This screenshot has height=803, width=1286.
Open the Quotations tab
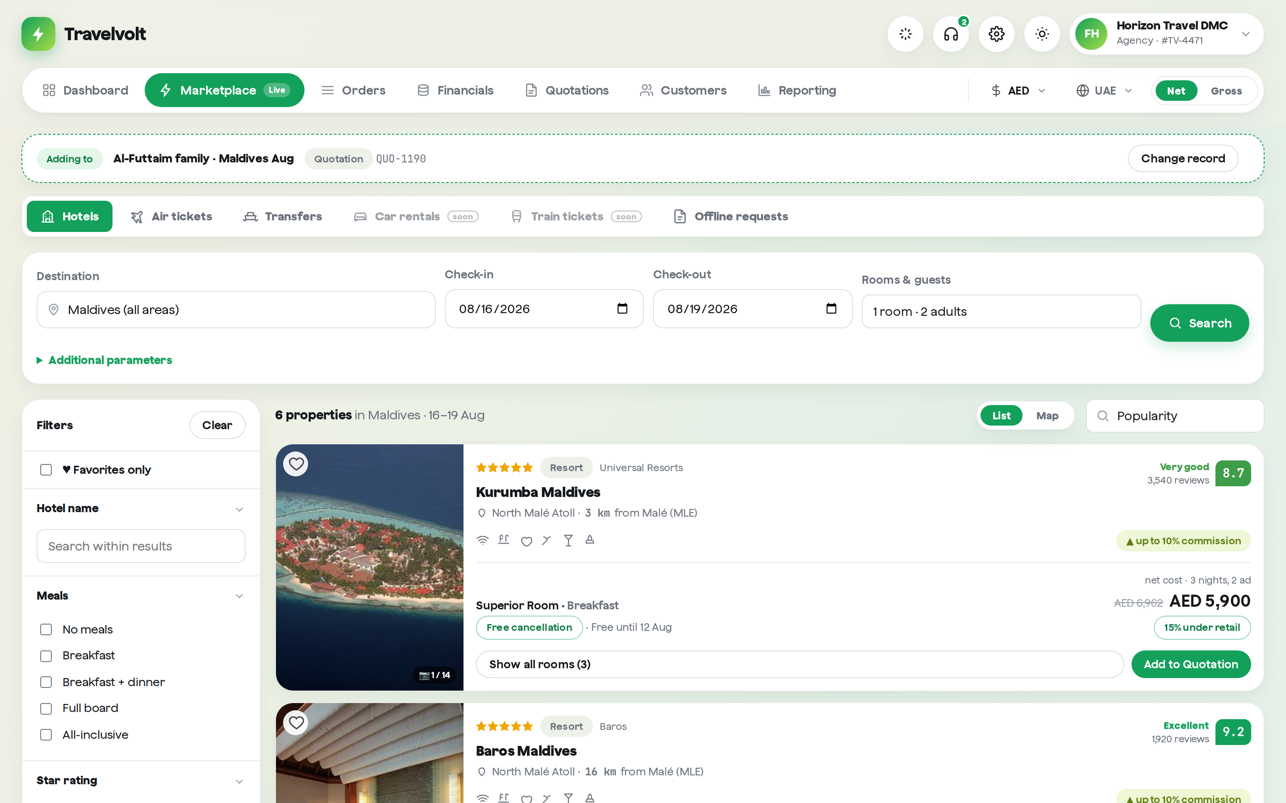(567, 90)
